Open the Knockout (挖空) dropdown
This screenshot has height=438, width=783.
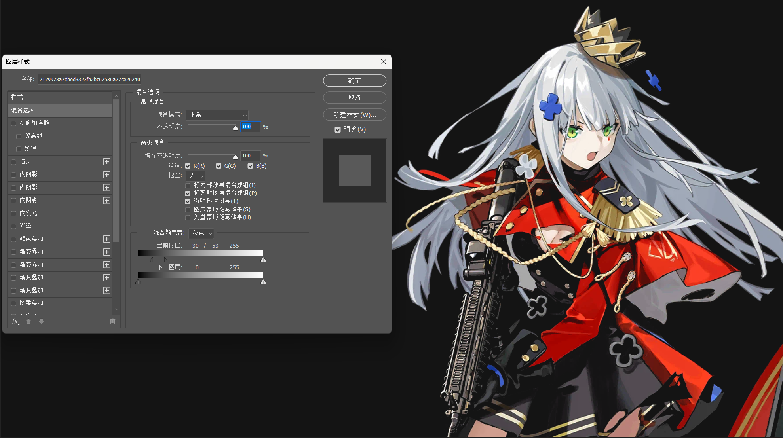196,176
